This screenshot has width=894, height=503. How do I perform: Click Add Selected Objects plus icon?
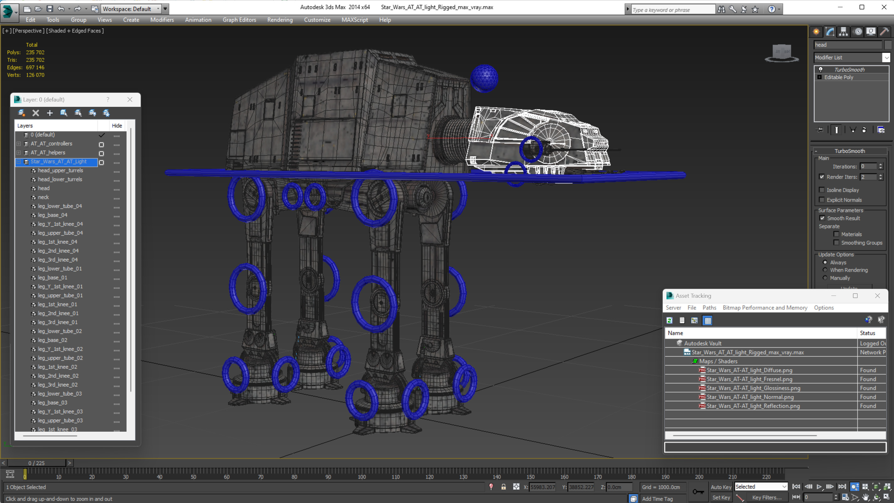(x=50, y=113)
